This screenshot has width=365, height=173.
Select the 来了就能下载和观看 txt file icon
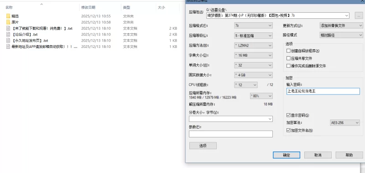[x=8, y=28]
